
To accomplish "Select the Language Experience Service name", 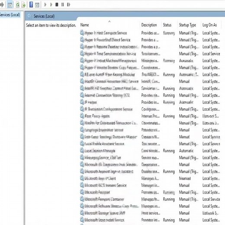I will 104,130.
